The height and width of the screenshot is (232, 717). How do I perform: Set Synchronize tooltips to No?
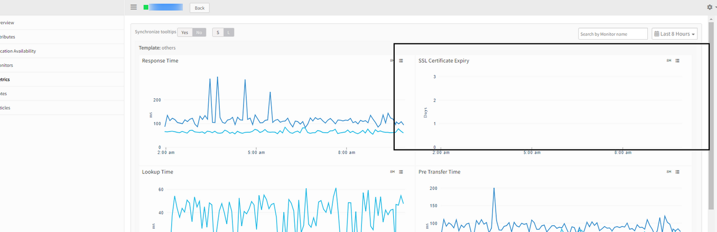pos(199,32)
